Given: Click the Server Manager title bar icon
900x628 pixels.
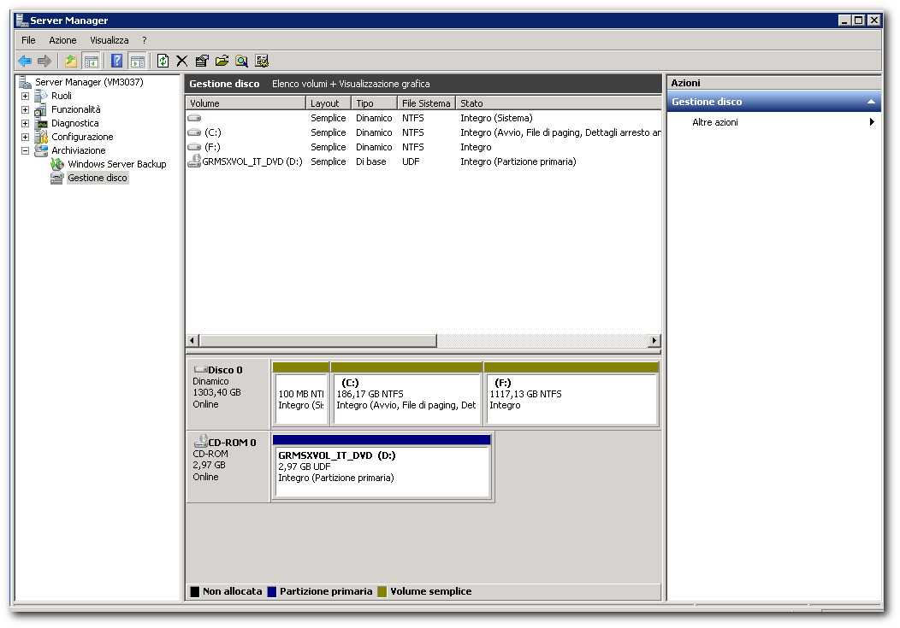Looking at the screenshot, I should [x=21, y=20].
